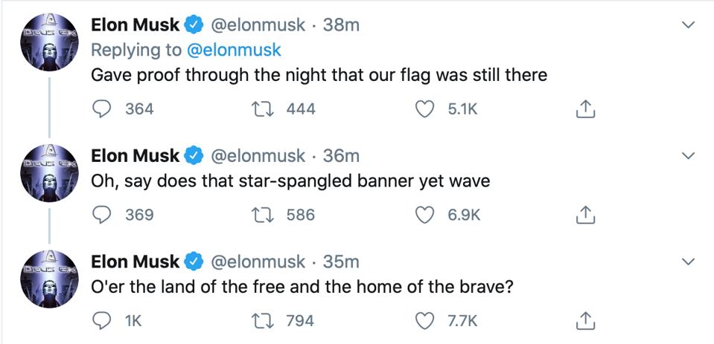Share the 'land of the free' tweet
The width and height of the screenshot is (714, 344).
pyautogui.click(x=584, y=321)
